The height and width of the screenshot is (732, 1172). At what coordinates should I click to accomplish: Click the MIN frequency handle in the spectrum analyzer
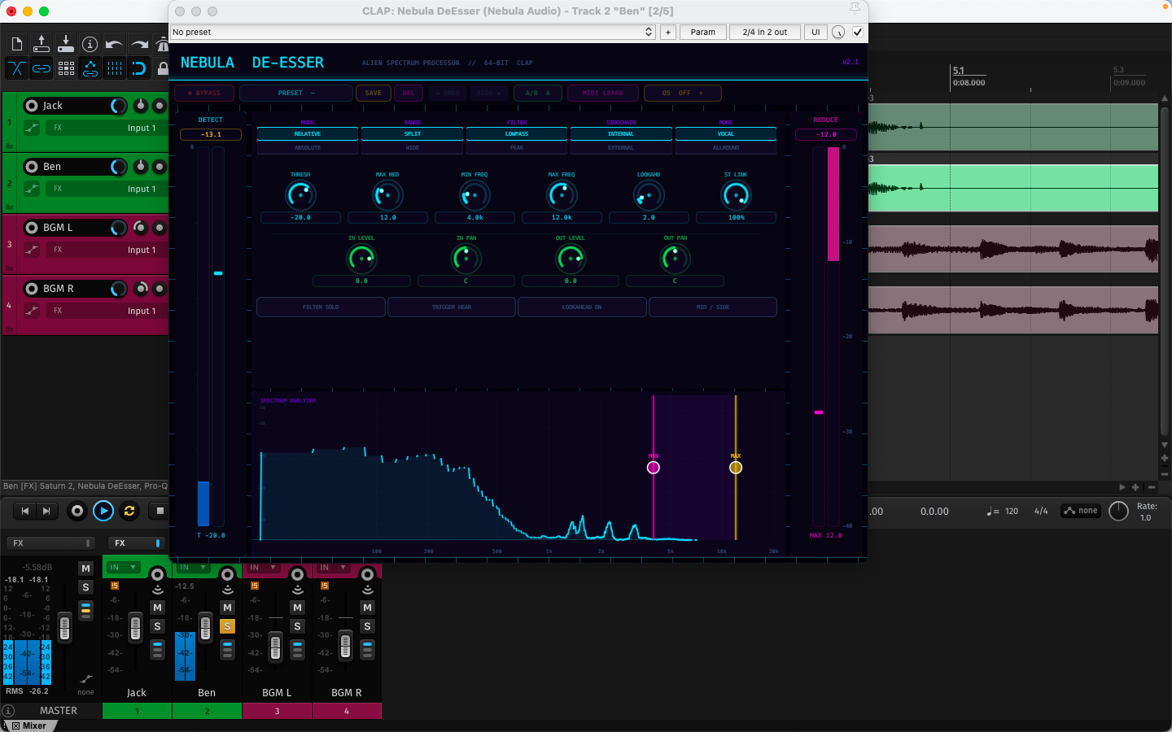[x=653, y=468]
